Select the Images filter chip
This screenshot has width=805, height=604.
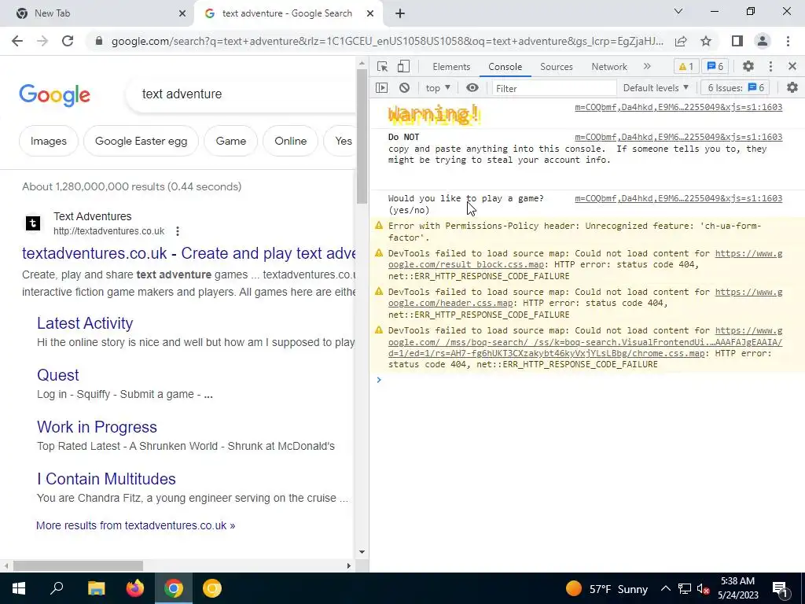48,141
